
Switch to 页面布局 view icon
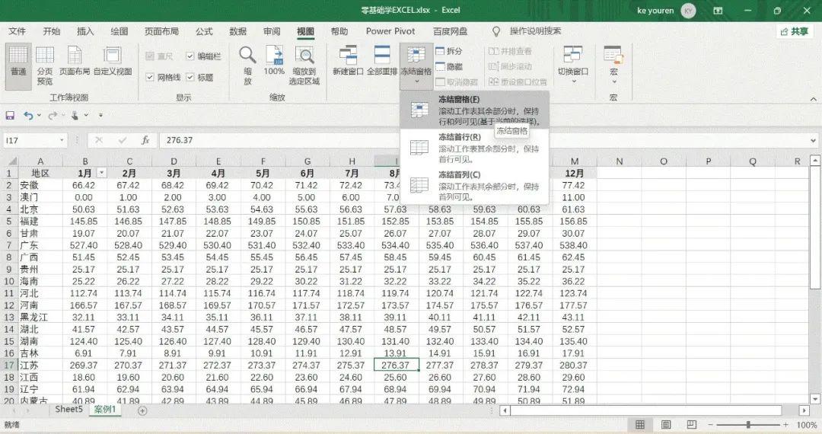(75, 61)
